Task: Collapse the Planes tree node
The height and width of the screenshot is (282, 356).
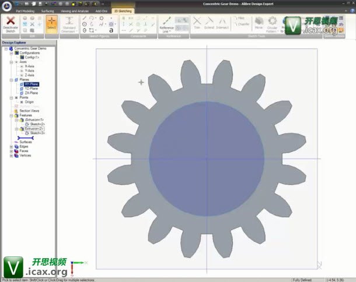Action: tap(11, 80)
